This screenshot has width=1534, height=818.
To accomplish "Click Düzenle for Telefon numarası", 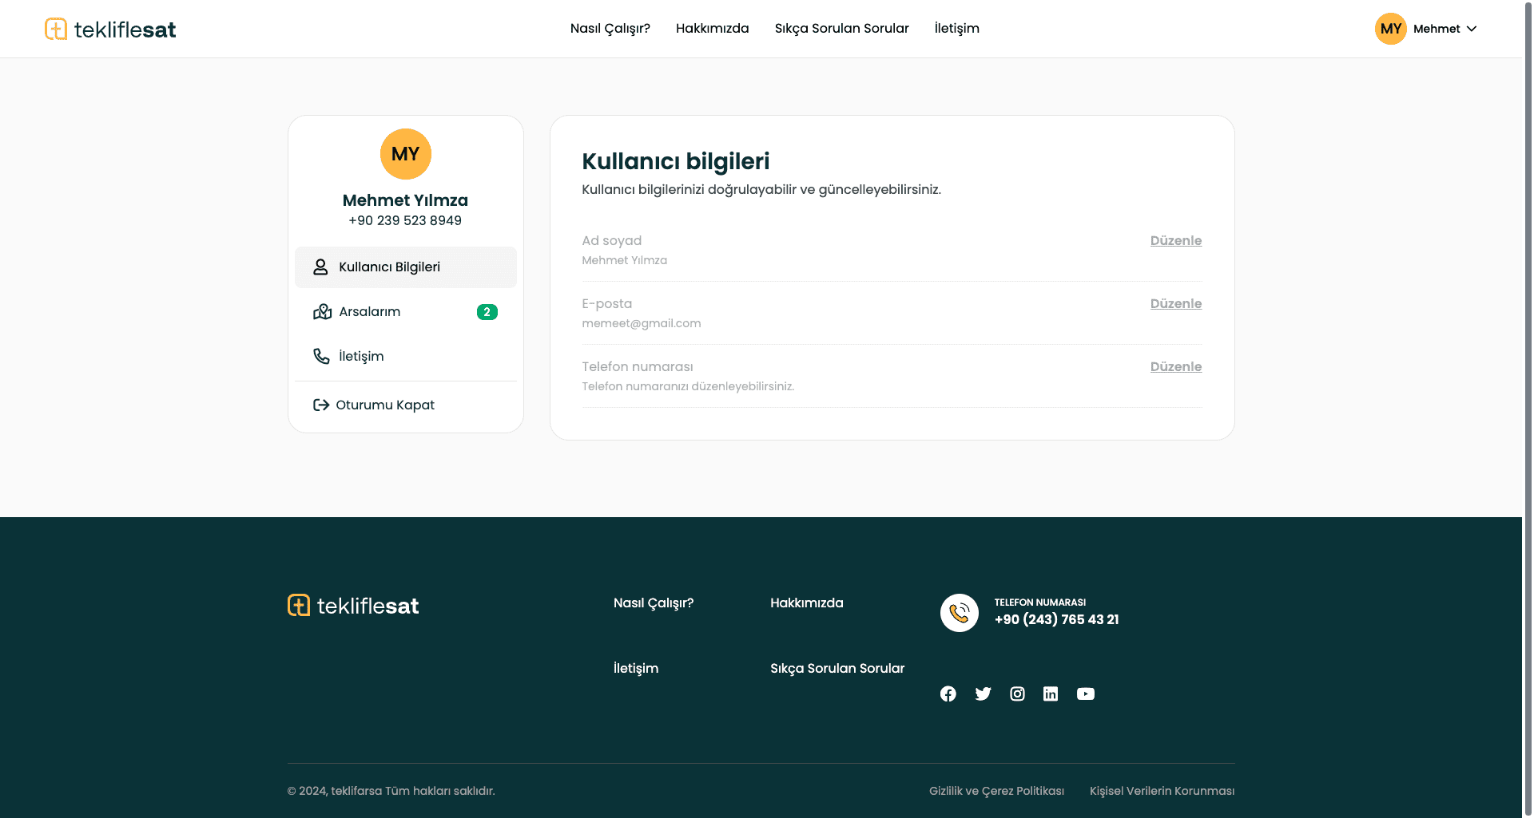I will (x=1175, y=367).
